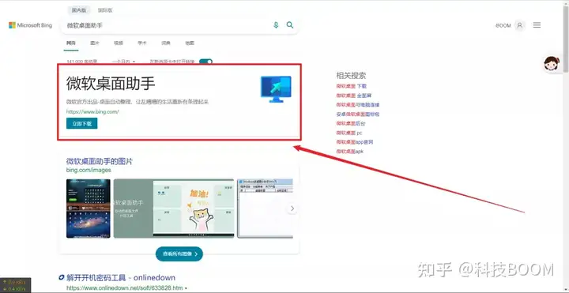
Task: Select the 学术 results tab
Action: (142, 43)
